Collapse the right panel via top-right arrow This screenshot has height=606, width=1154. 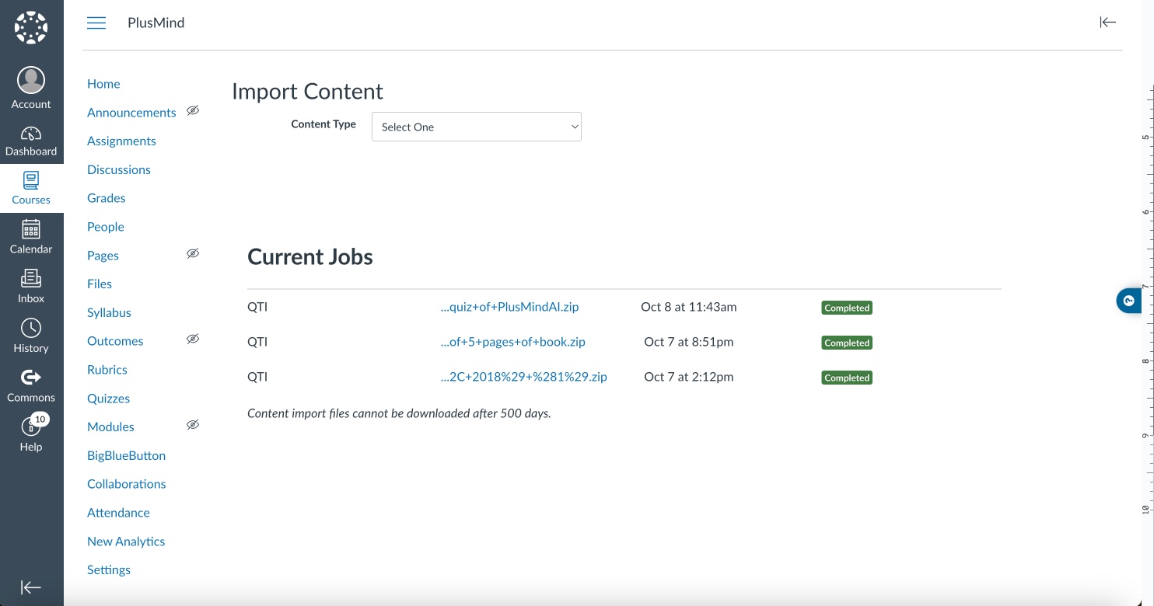click(1107, 23)
